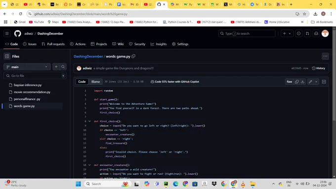Open the more file actions ellipsis menu
336x189 pixels.
coord(325,56)
